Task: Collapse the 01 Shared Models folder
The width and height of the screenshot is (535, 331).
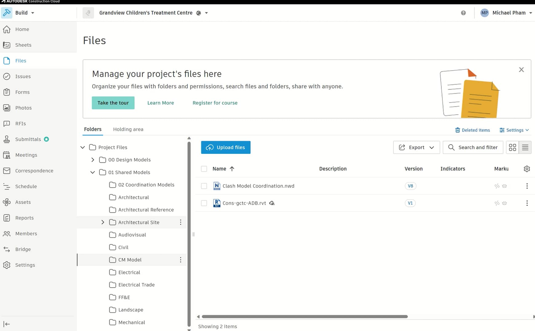Action: [92, 172]
